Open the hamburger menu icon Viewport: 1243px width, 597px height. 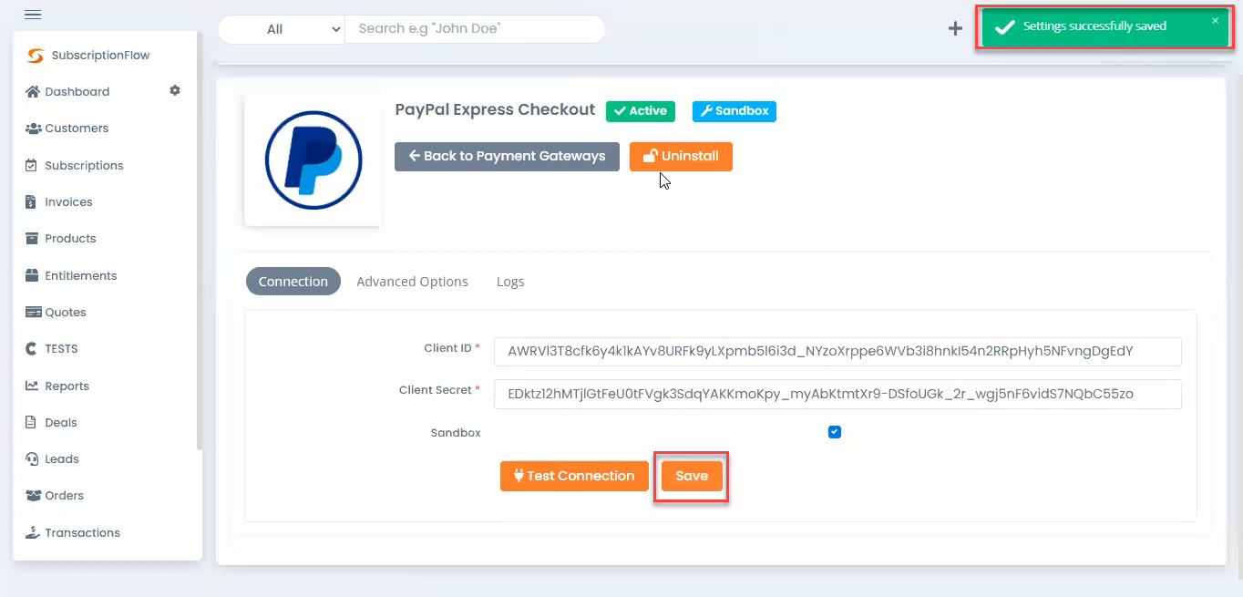click(x=33, y=15)
